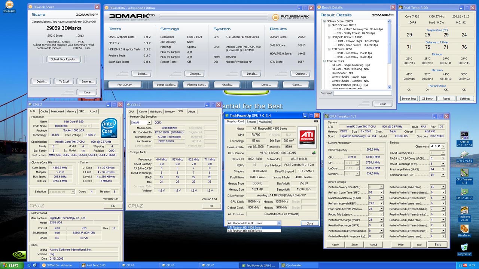
Task: Click the GPU-Z screenshot camera icon
Action: click(x=316, y=121)
